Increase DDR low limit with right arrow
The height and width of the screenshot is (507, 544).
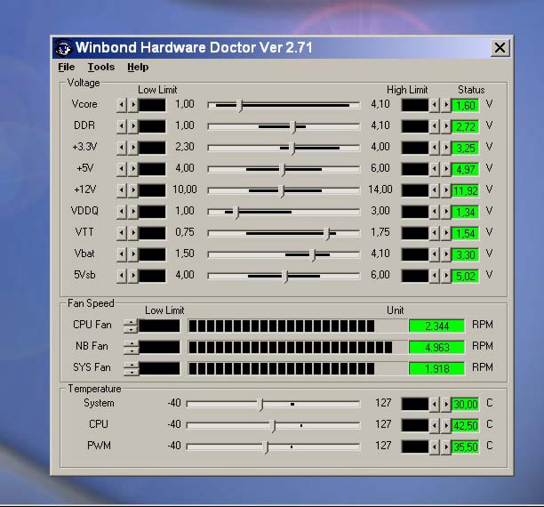click(133, 126)
